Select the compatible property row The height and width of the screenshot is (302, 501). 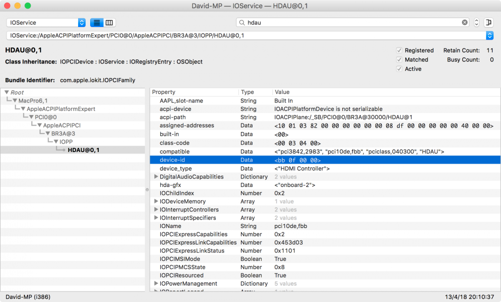coord(325,151)
